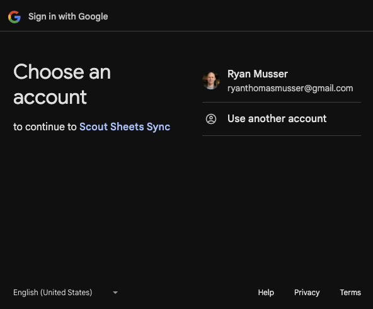Click the Choose an account heading

(x=62, y=84)
